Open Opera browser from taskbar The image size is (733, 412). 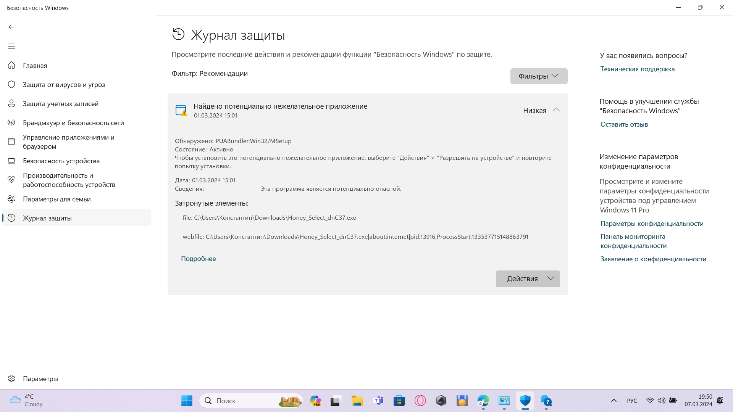coord(420,401)
